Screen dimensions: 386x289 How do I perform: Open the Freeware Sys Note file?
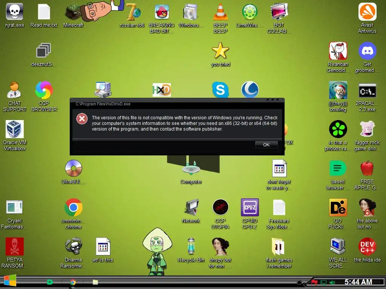pyautogui.click(x=279, y=207)
